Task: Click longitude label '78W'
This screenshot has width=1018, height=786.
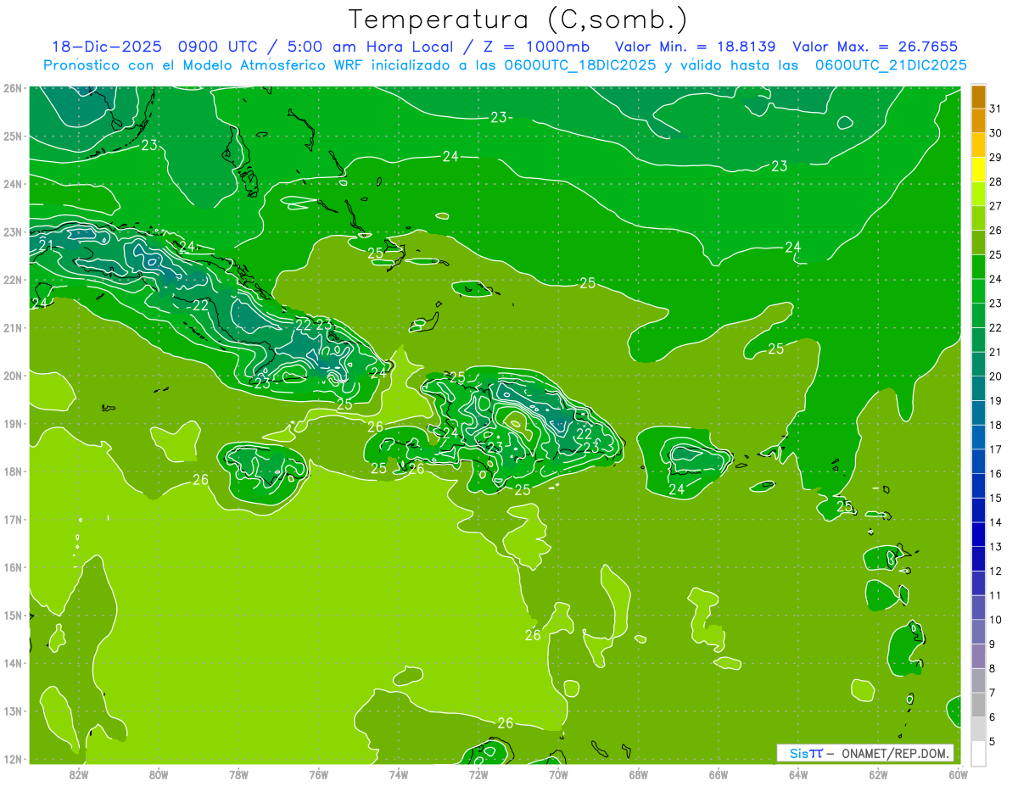Action: coord(238,773)
